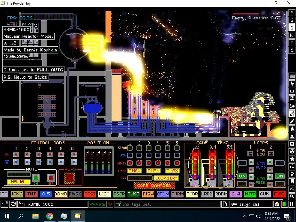Create a new blank simulation
Image resolution: width=296 pixels, height=222 pixels.
click(x=225, y=204)
